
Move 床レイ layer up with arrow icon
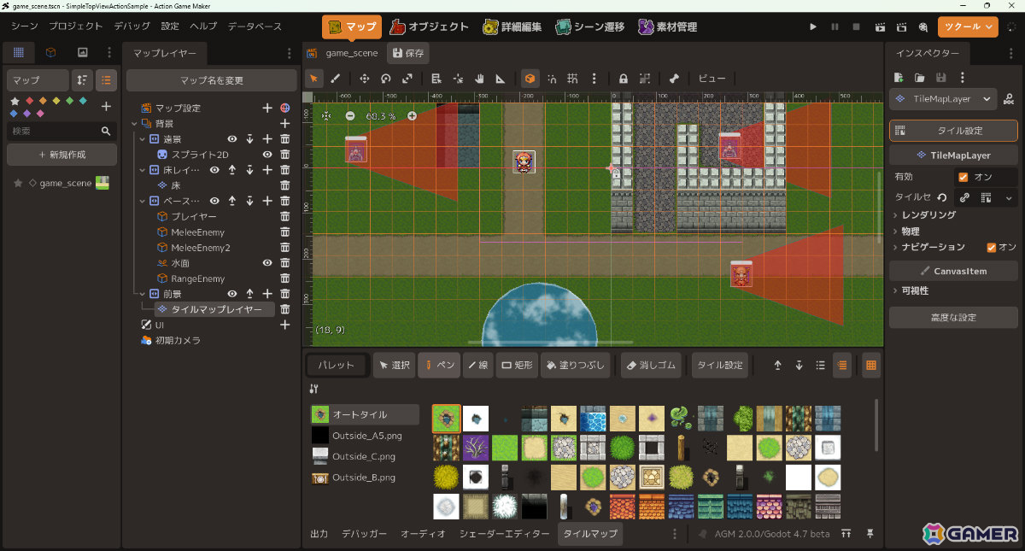tap(232, 170)
